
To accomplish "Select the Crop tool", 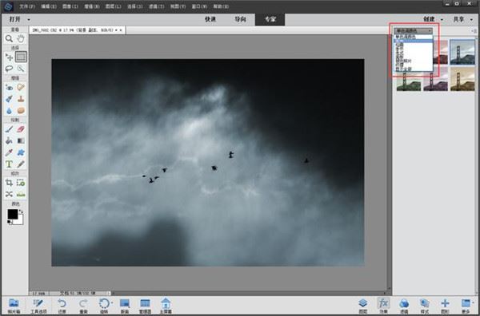I will click(x=9, y=183).
